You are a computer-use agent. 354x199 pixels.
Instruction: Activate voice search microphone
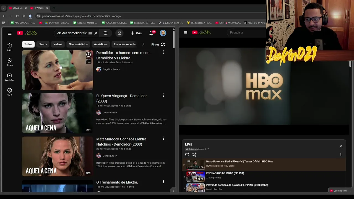click(x=119, y=33)
